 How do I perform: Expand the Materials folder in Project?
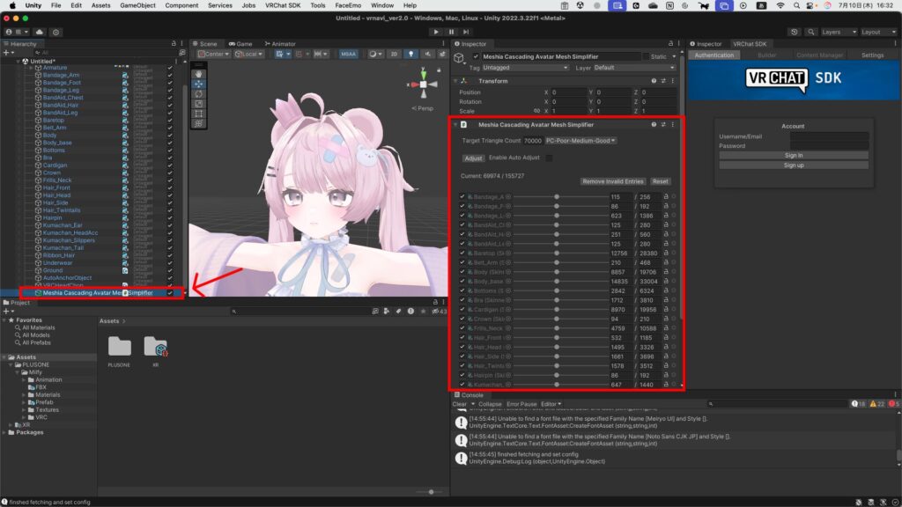(x=25, y=394)
